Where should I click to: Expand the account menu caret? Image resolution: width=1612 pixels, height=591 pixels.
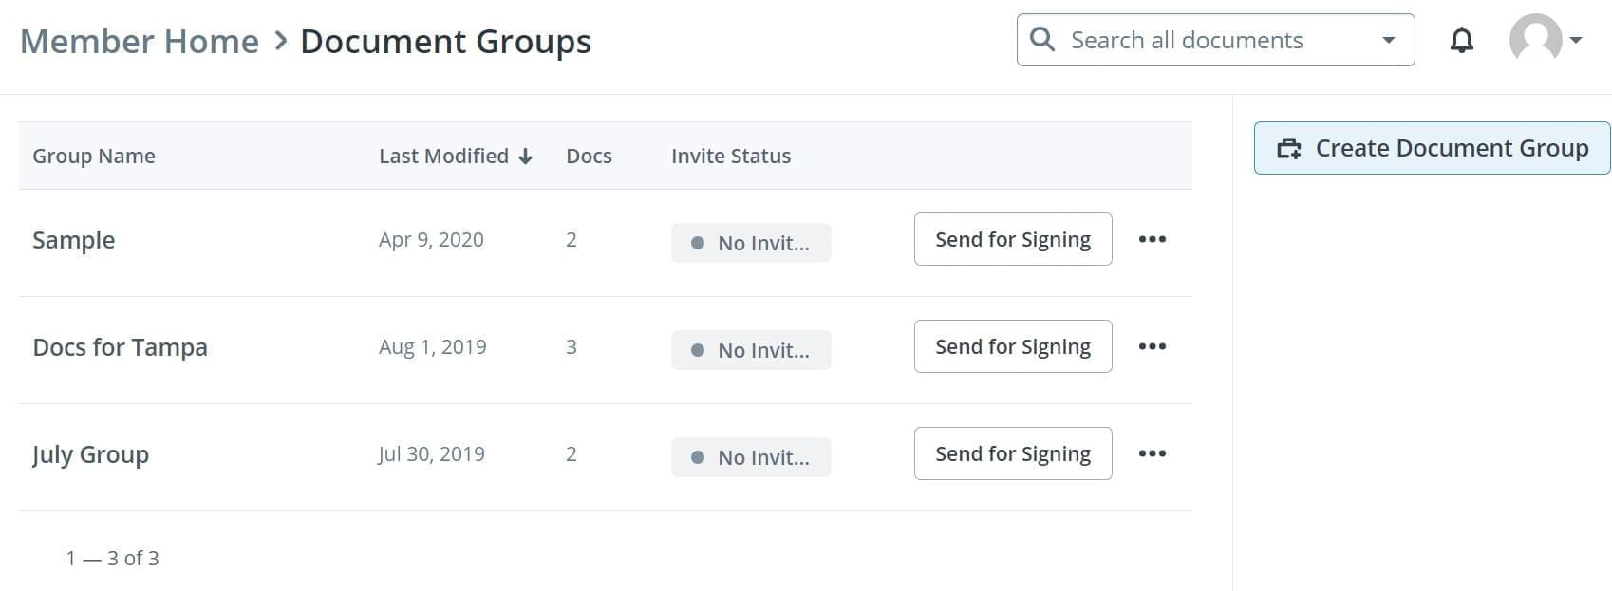[1576, 40]
